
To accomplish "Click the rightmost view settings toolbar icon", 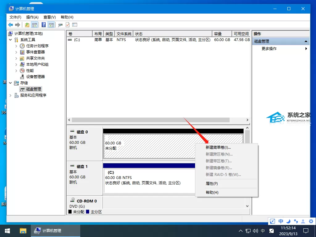I will point(75,25).
